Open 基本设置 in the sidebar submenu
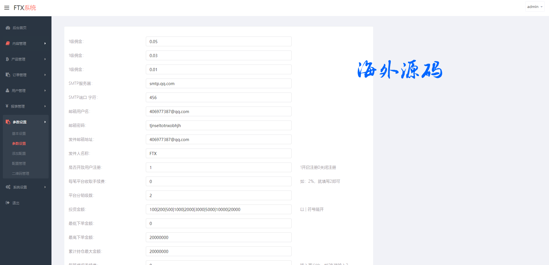Image resolution: width=549 pixels, height=265 pixels. (x=19, y=134)
